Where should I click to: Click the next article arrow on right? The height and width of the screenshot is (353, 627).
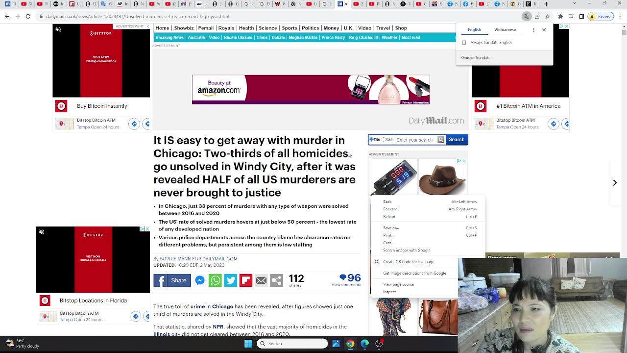[615, 182]
